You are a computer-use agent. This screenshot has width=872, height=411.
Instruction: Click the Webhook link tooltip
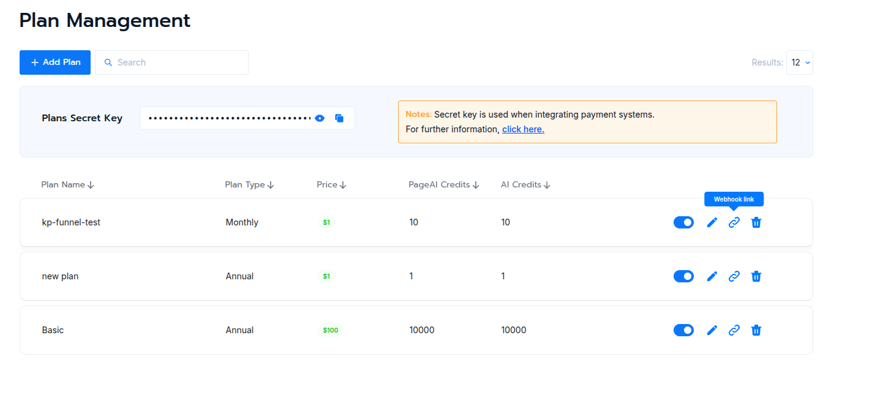734,199
